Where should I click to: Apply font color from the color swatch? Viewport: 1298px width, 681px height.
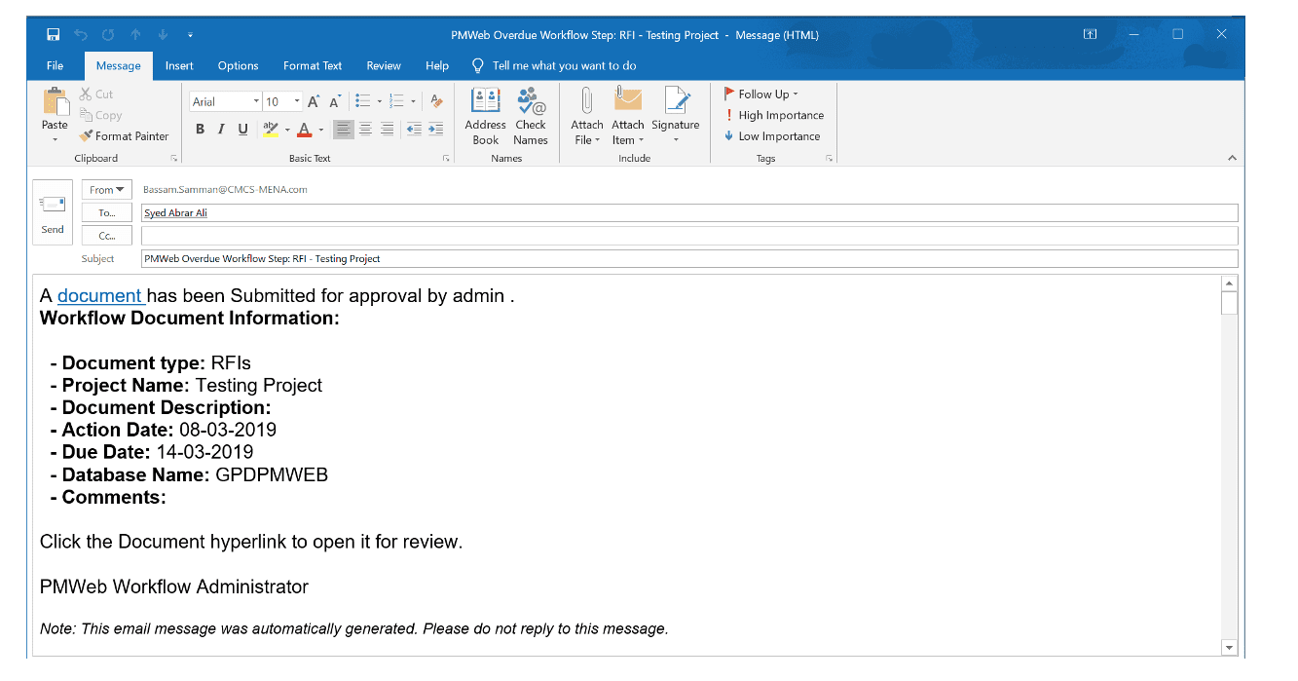click(x=304, y=129)
